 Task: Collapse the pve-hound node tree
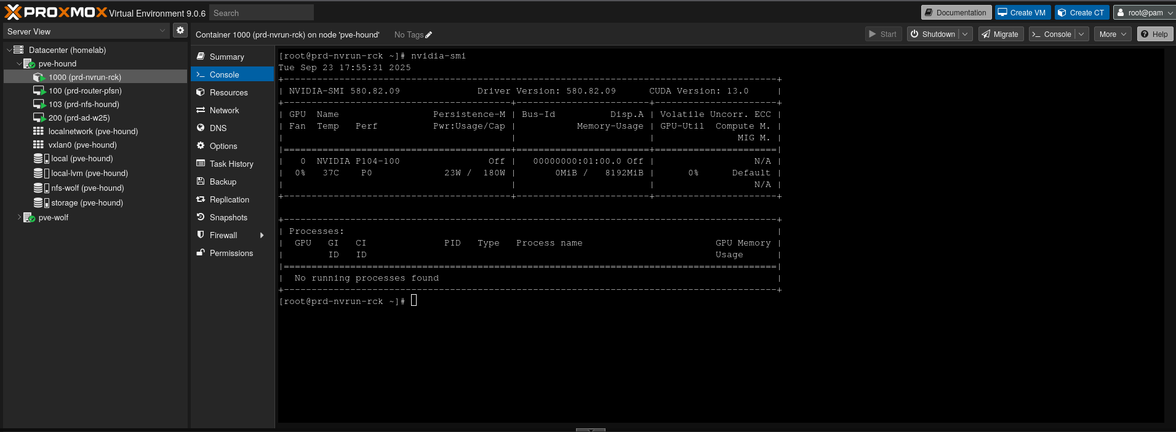point(19,63)
